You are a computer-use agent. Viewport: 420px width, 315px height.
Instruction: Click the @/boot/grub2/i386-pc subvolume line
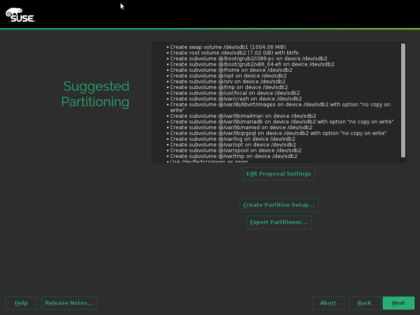249,59
